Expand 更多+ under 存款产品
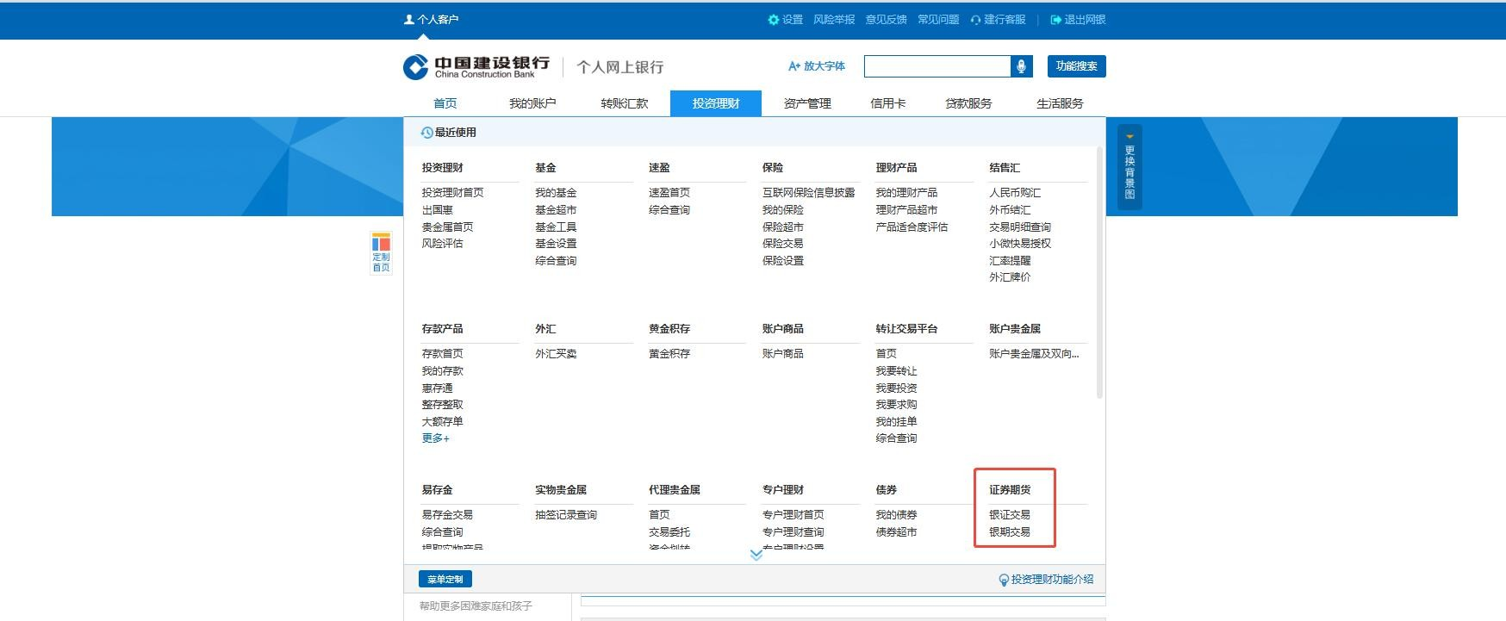1506x621 pixels. (435, 438)
